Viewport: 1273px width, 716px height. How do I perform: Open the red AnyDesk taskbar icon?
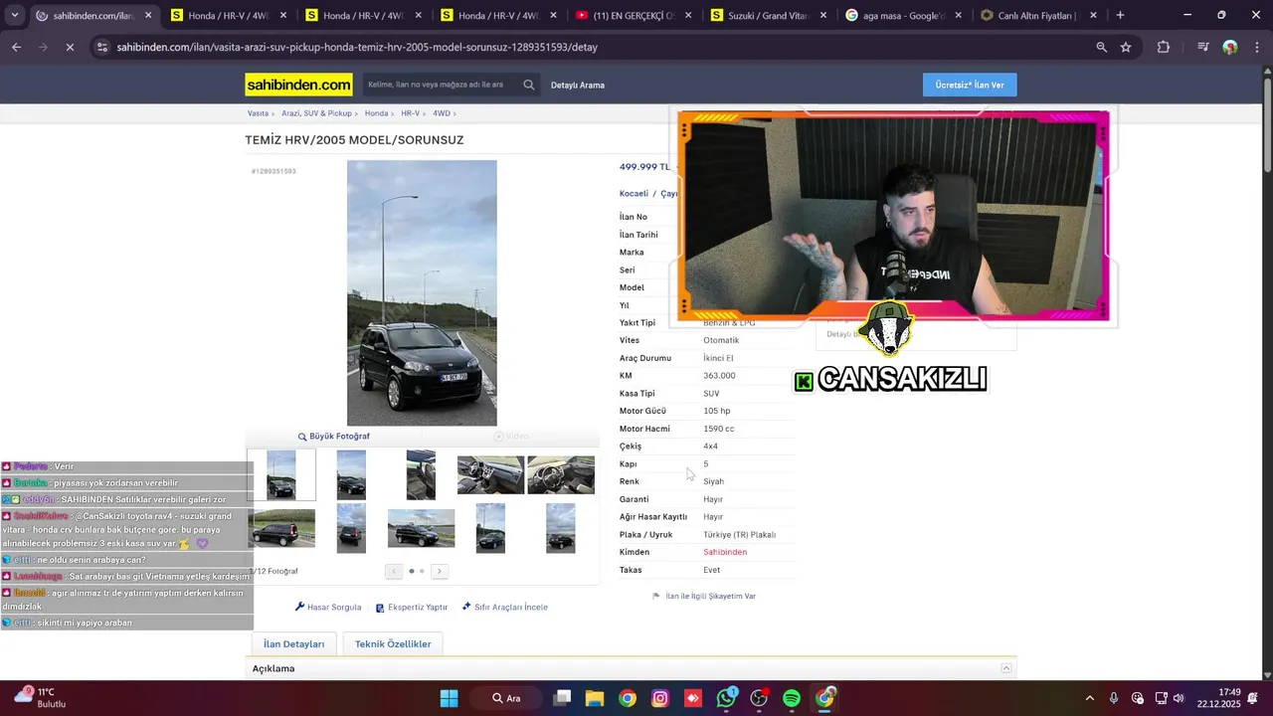tap(693, 698)
